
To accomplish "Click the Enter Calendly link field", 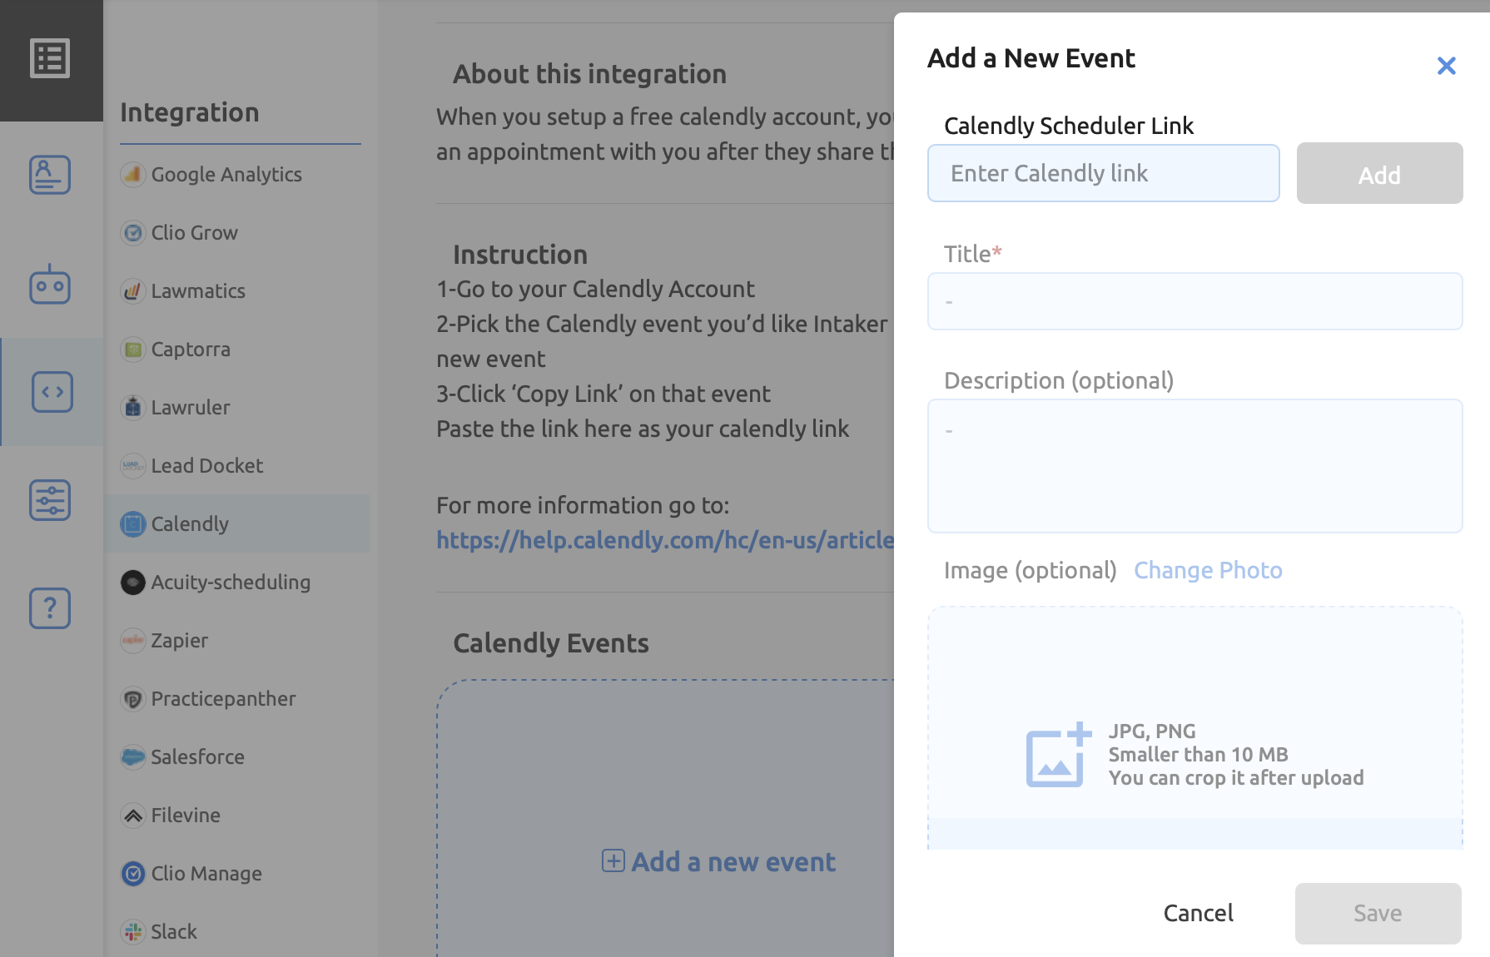I will click(x=1103, y=173).
